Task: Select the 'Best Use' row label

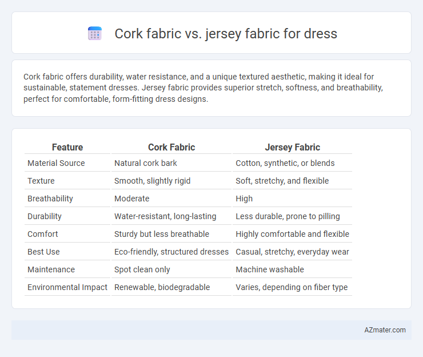Action: coord(43,252)
